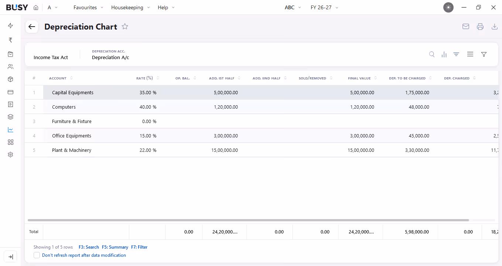
Task: Open the Help menu
Action: point(166,7)
